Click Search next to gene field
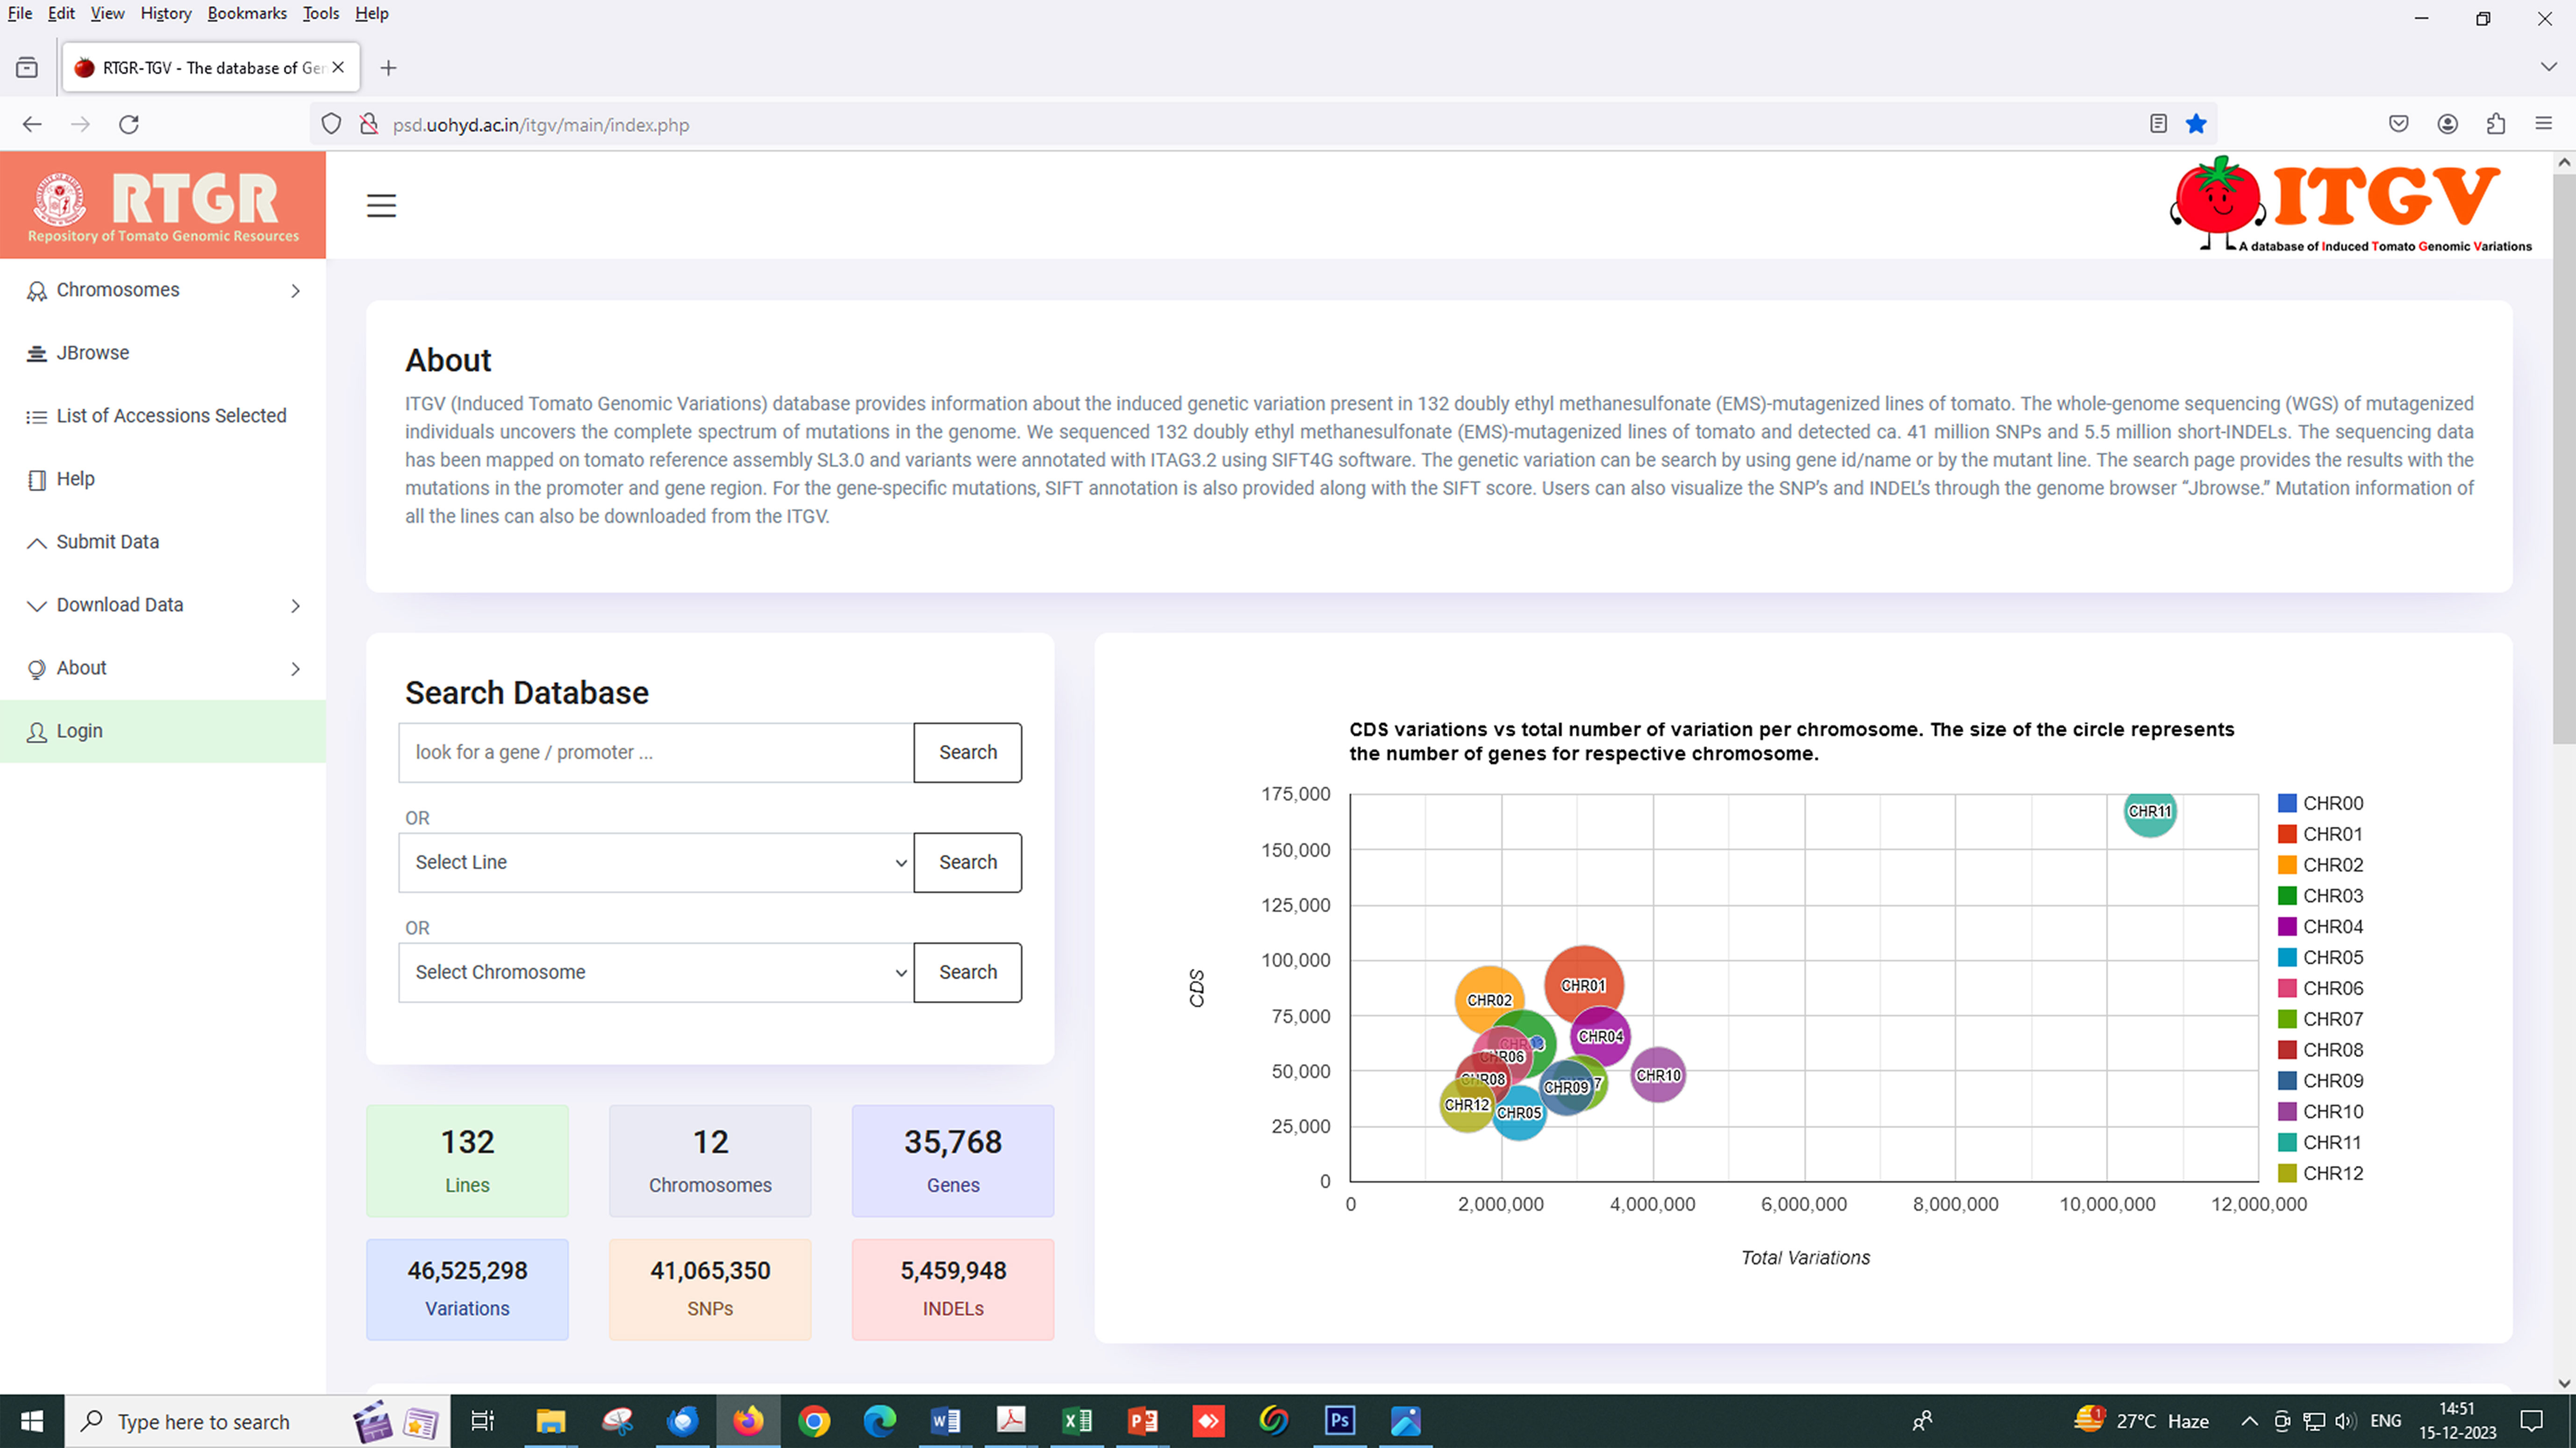The image size is (2576, 1448). click(x=968, y=752)
